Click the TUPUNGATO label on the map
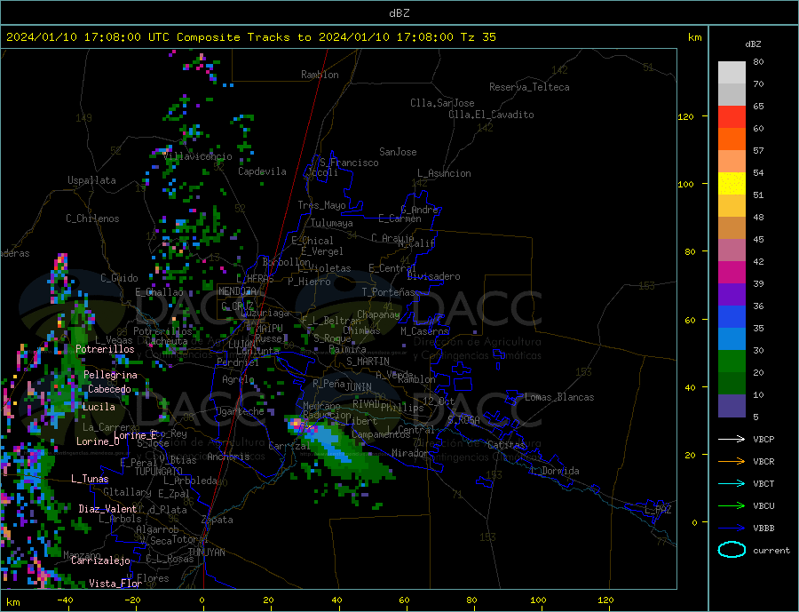This screenshot has width=799, height=612. click(159, 472)
